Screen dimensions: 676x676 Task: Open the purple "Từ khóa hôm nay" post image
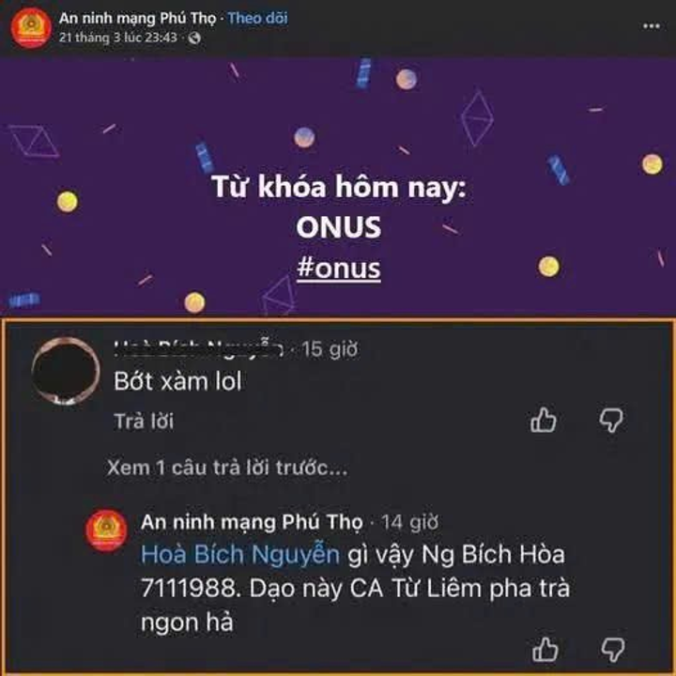pyautogui.click(x=338, y=187)
